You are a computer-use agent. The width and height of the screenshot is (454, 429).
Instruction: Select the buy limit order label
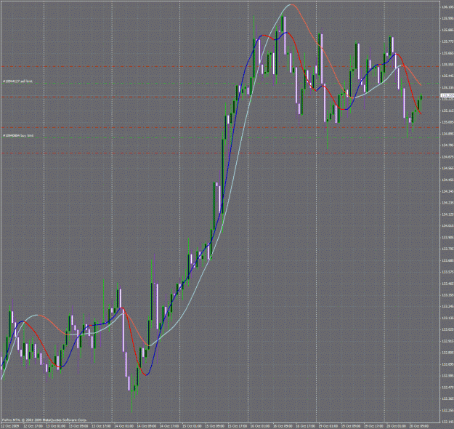click(x=18, y=135)
